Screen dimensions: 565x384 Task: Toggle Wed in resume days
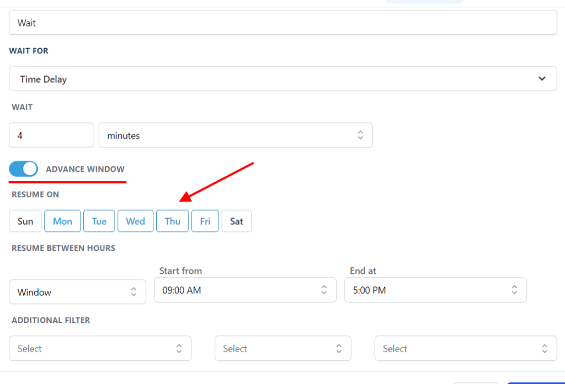click(x=135, y=221)
